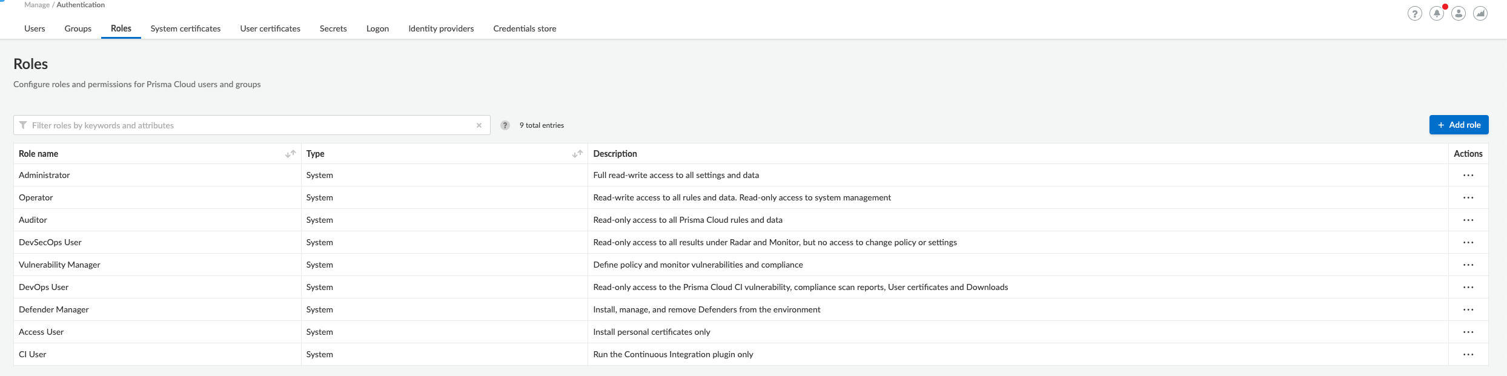The height and width of the screenshot is (376, 1507).
Task: Open the help question mark icon in header
Action: (1414, 13)
